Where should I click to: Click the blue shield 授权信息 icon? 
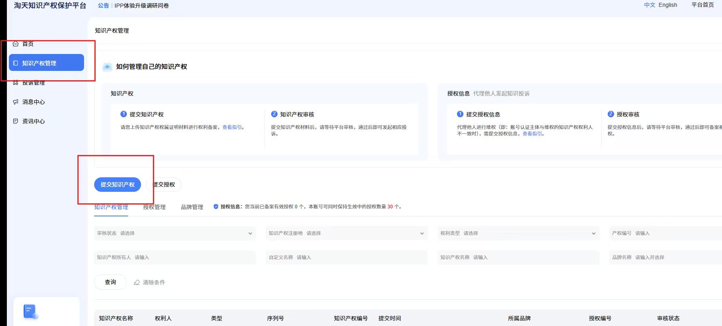point(216,207)
